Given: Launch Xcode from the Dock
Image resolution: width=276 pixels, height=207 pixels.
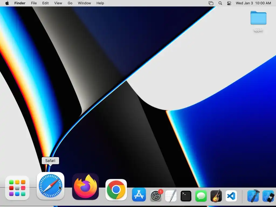Looking at the screenshot, I should tap(253, 196).
